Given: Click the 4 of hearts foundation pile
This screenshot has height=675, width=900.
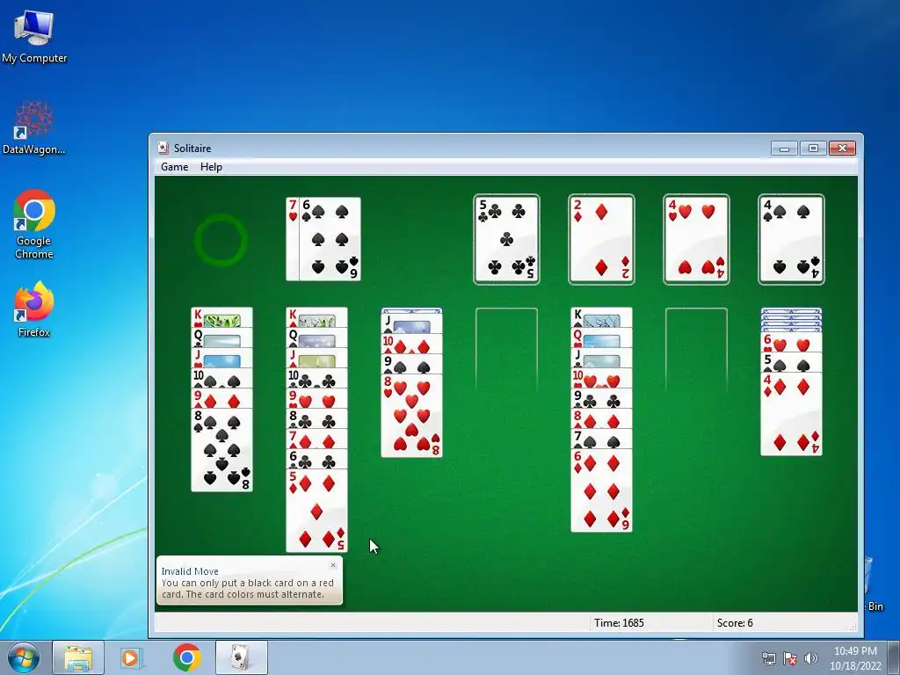Looking at the screenshot, I should click(696, 239).
